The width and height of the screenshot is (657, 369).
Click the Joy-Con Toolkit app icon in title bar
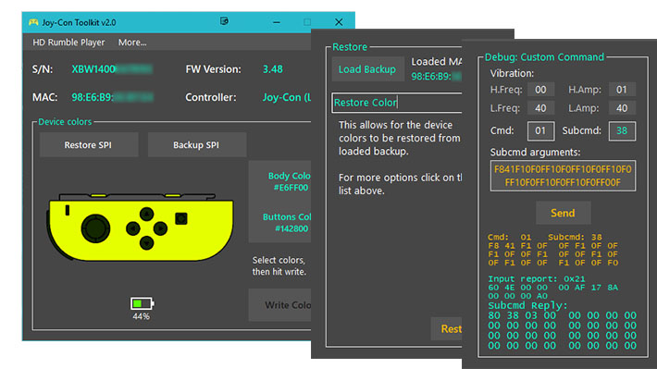[33, 22]
